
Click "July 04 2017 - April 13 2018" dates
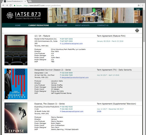point(108,75)
